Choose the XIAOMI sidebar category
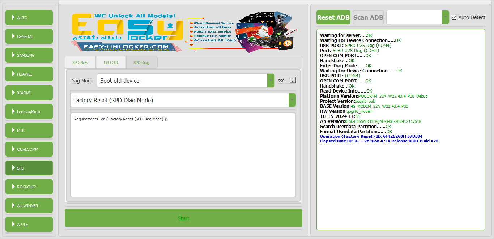Viewport: 494px width, 239px height. tap(29, 93)
